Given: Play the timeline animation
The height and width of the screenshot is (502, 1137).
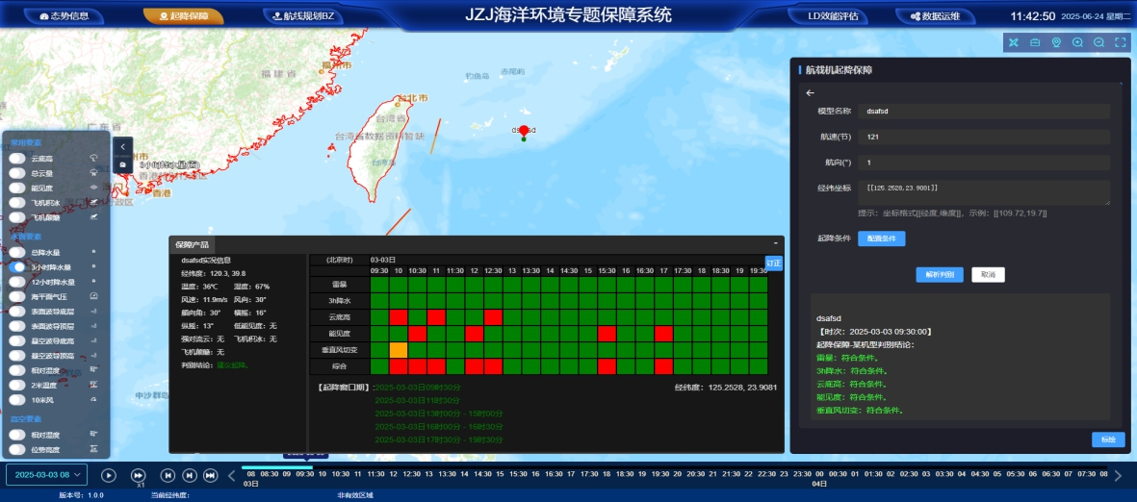Looking at the screenshot, I should point(109,475).
